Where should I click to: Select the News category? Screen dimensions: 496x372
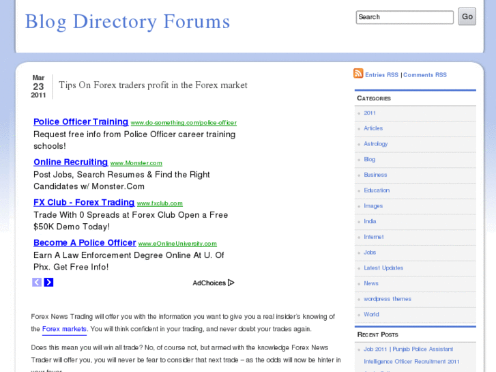click(x=370, y=283)
